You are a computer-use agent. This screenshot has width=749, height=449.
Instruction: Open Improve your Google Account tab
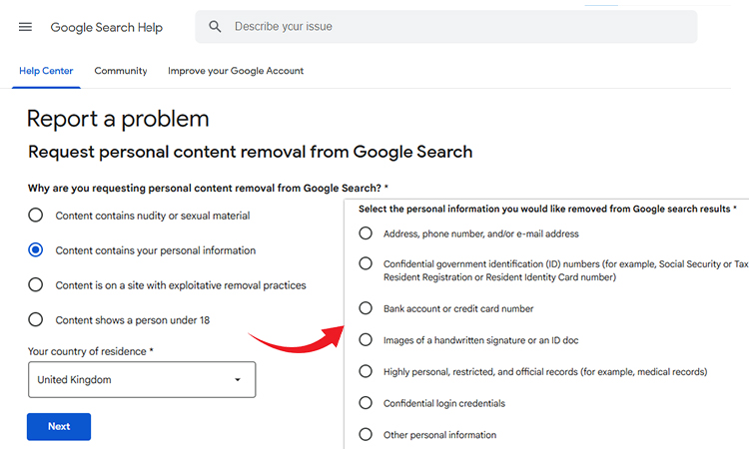click(x=236, y=71)
